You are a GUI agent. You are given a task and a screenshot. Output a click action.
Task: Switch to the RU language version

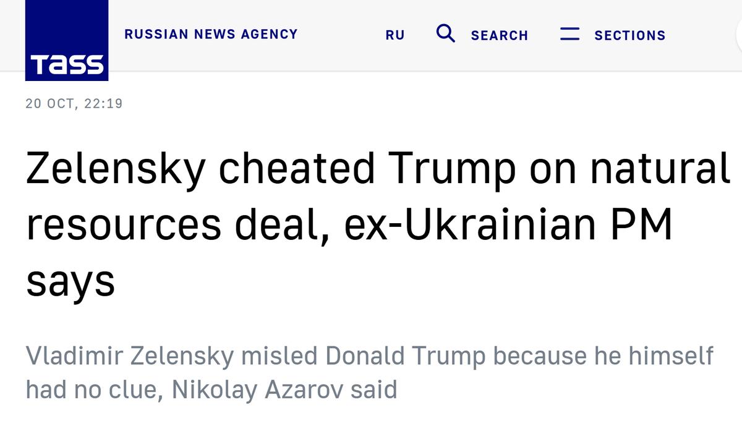click(395, 35)
